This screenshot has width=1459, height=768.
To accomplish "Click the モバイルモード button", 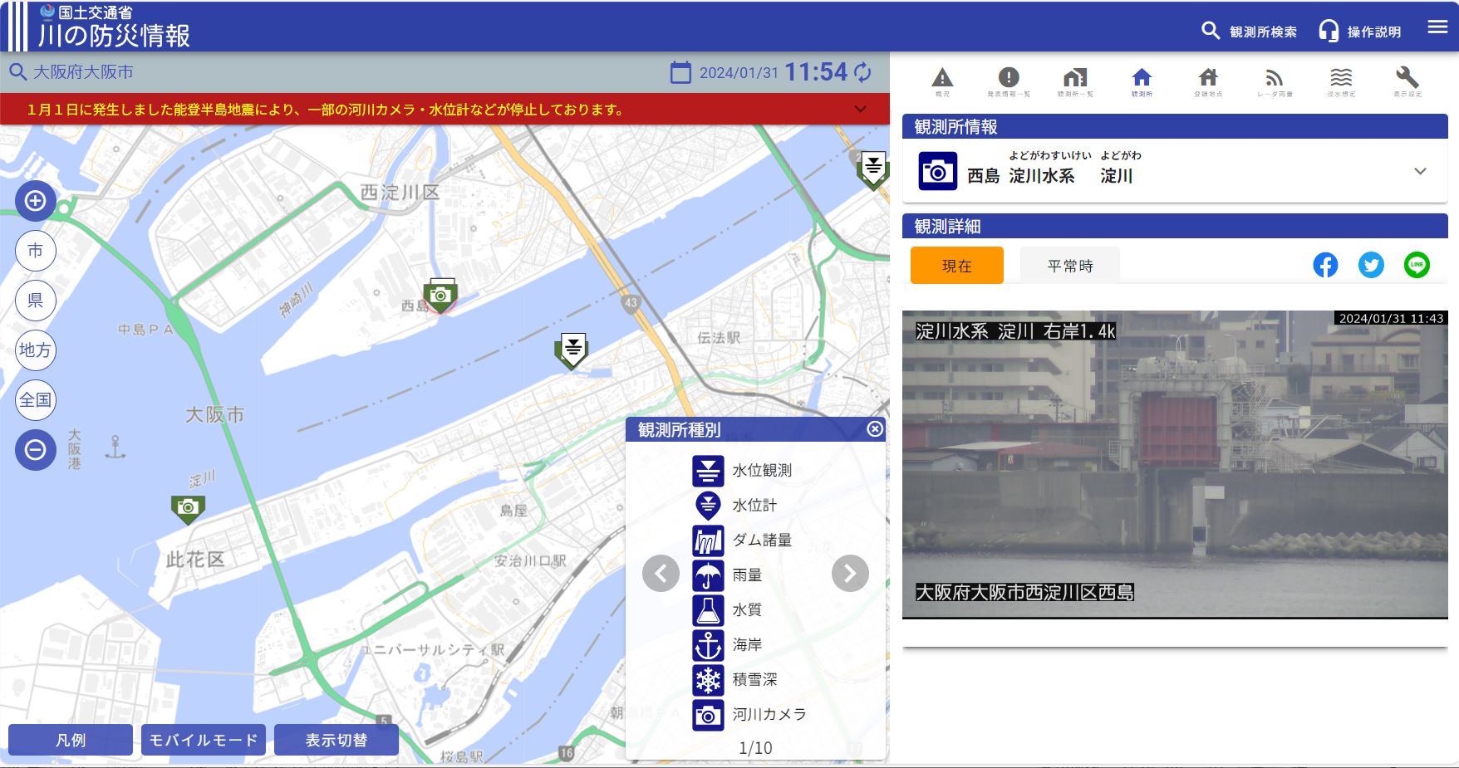I will (204, 740).
